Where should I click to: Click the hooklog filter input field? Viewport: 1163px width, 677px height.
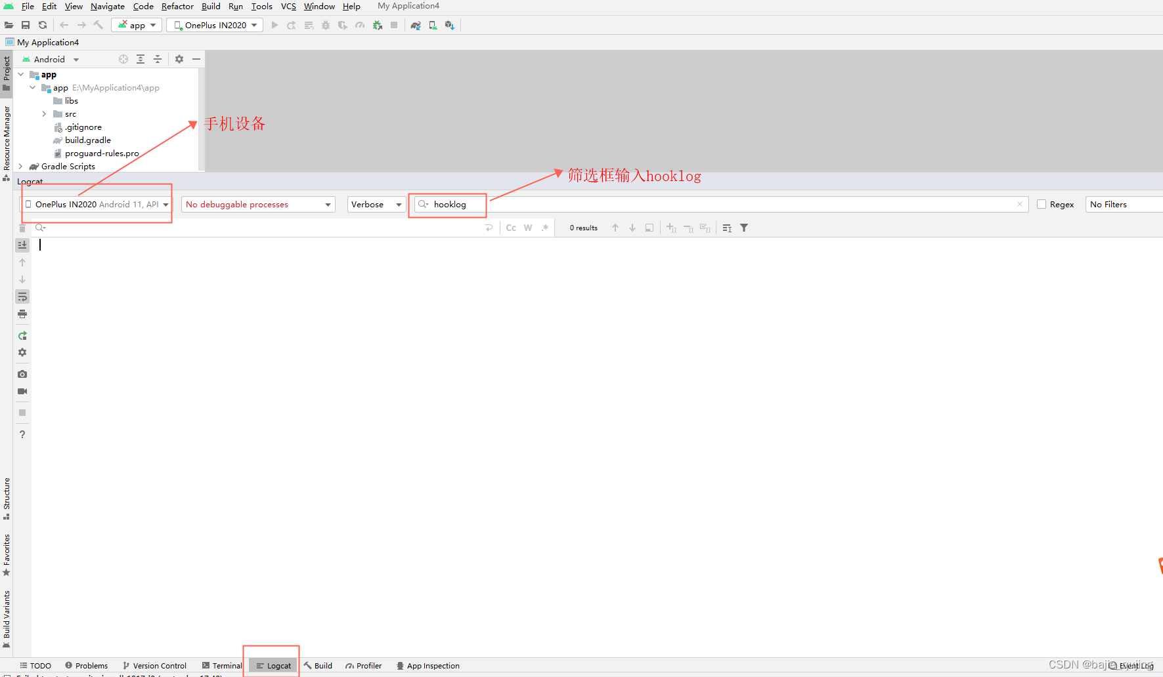[x=720, y=204]
